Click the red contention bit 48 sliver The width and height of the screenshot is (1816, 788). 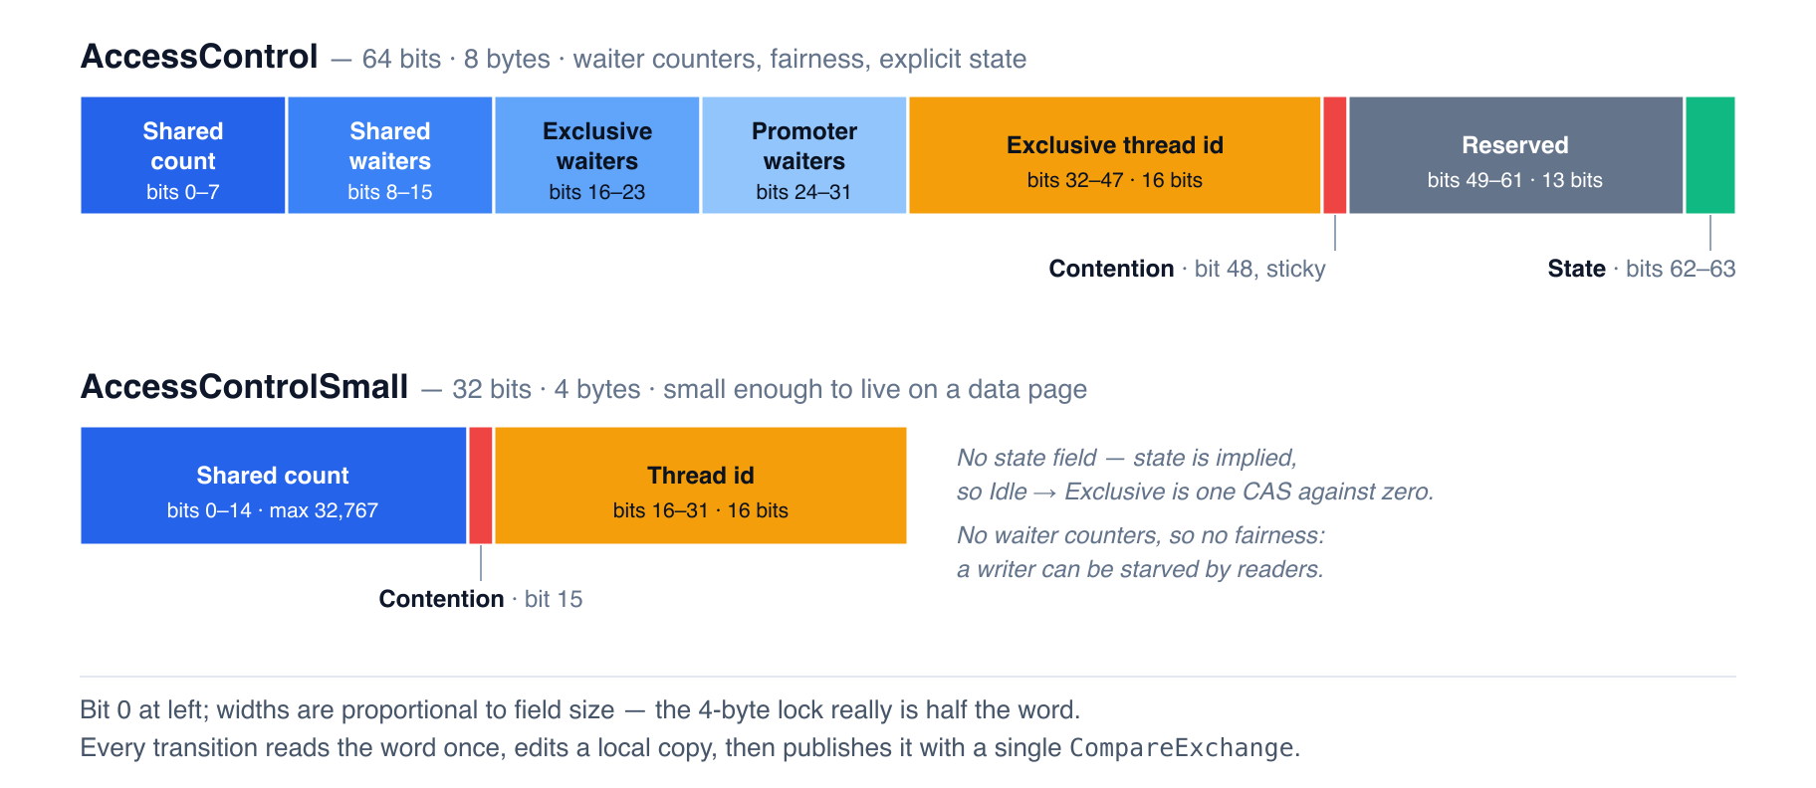pyautogui.click(x=1335, y=155)
